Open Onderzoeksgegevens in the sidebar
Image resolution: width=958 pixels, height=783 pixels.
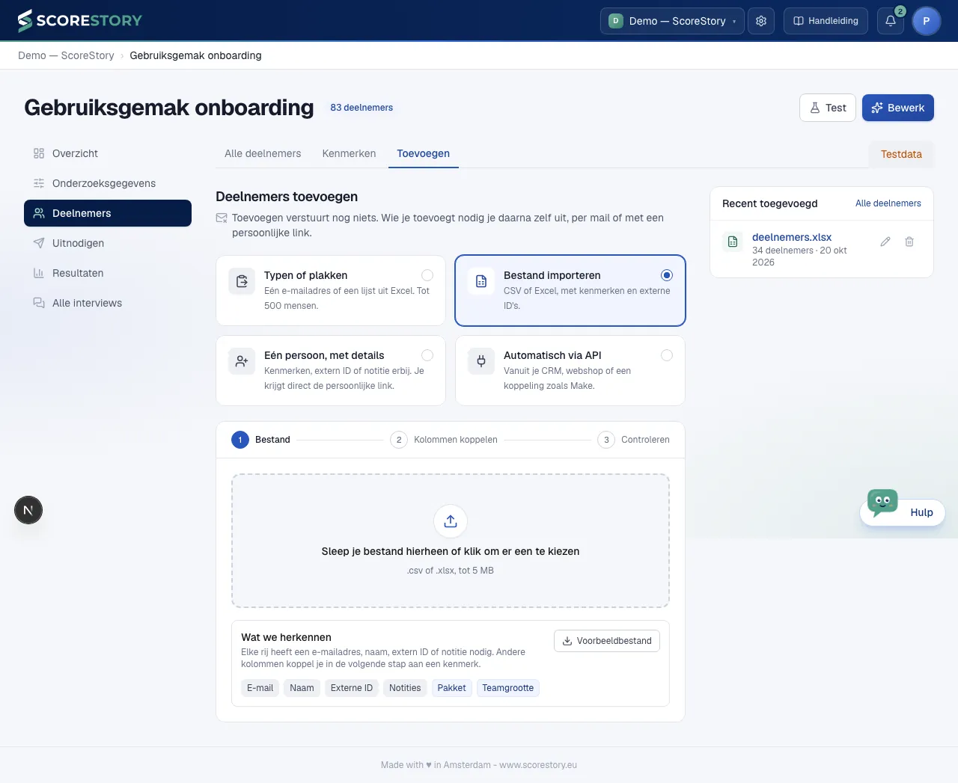click(x=108, y=183)
